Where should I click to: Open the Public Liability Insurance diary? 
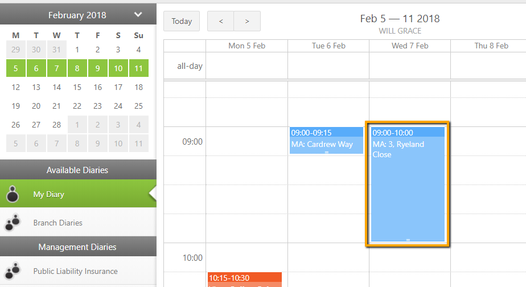(78, 271)
